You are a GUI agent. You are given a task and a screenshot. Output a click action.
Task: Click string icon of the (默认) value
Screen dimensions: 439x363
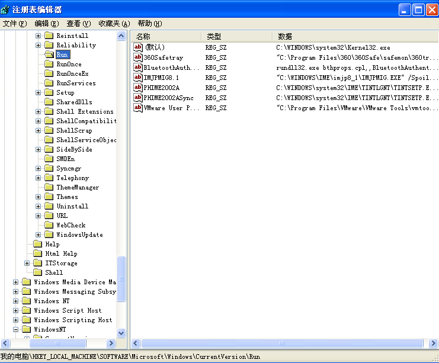pyautogui.click(x=138, y=47)
